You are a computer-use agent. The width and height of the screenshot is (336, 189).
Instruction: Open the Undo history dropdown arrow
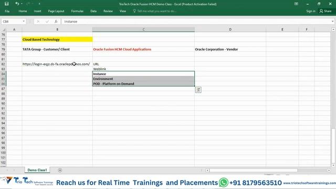[x=22, y=4]
